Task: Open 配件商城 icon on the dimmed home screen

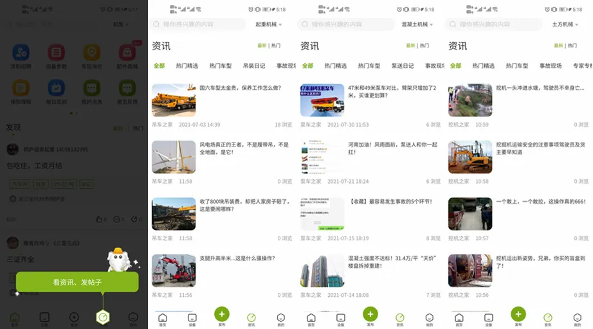Action: point(127,53)
